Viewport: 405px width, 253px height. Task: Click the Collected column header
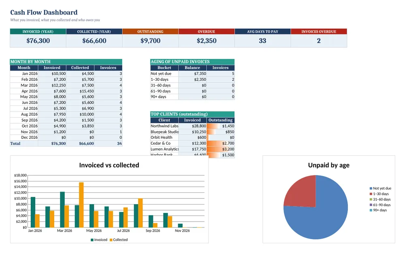(80, 67)
